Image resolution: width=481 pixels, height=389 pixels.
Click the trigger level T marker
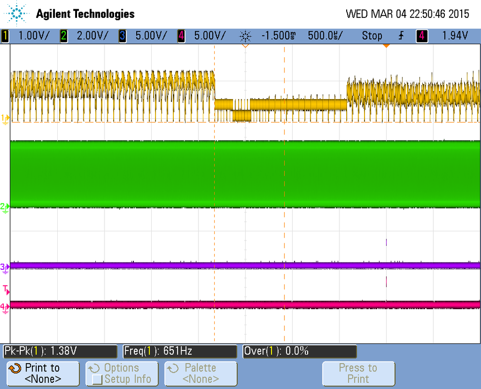(x=6, y=289)
